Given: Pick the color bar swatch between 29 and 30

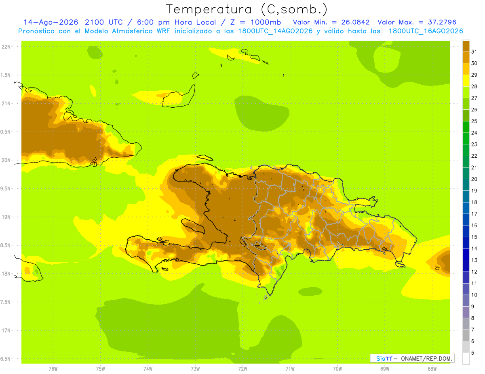Looking at the screenshot, I should click(466, 69).
